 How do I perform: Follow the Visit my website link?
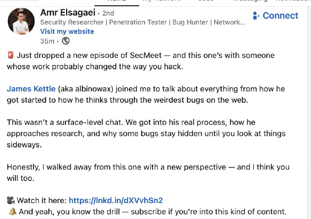[x=67, y=32]
